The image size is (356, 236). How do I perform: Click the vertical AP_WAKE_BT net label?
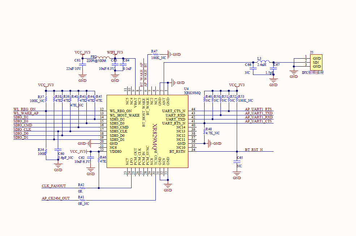146,75
